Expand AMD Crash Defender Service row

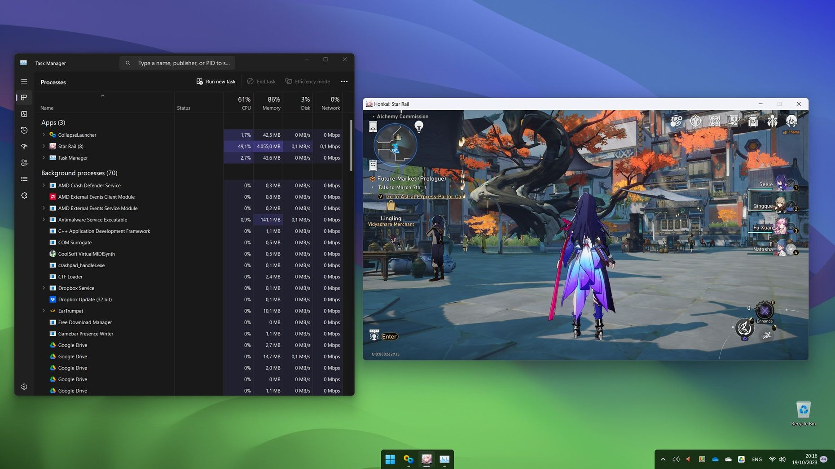point(44,185)
